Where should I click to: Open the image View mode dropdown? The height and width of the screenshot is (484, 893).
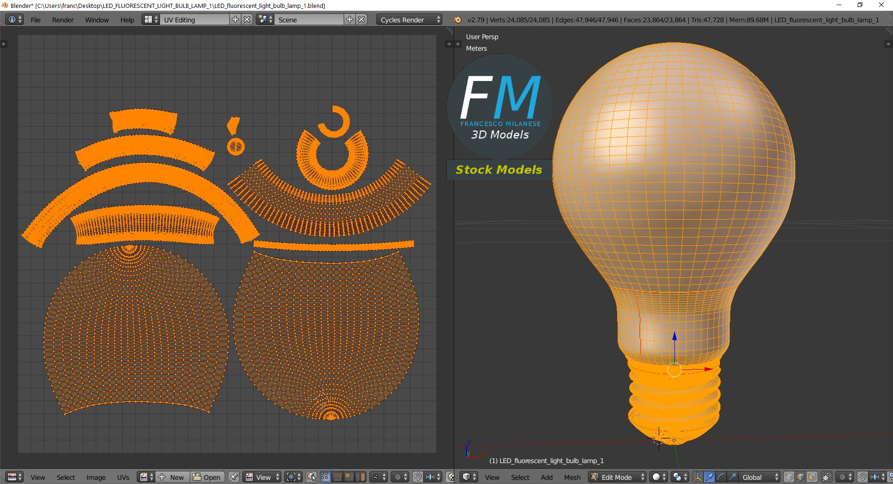point(263,477)
